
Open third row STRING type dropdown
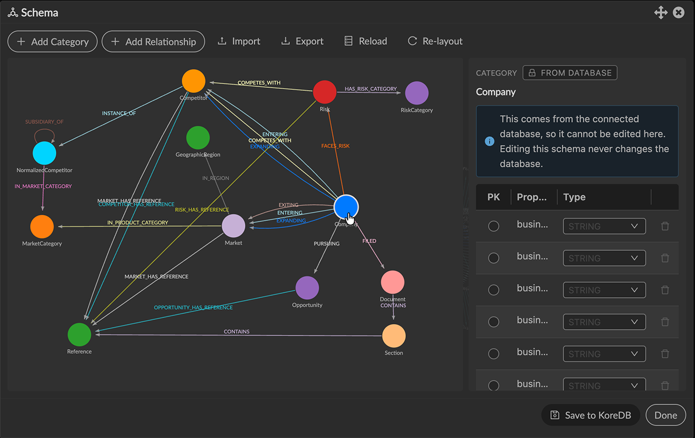(x=604, y=290)
